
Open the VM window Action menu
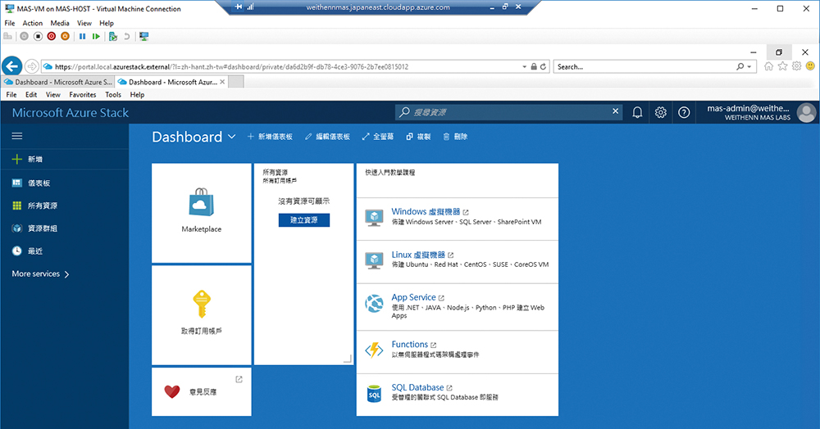click(33, 23)
